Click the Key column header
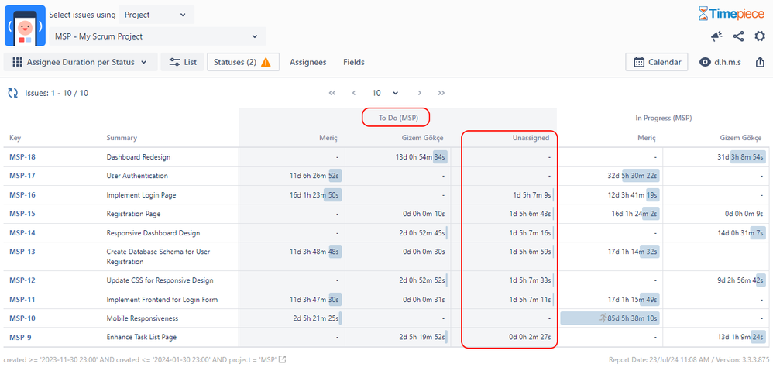This screenshot has width=773, height=371. (15, 138)
